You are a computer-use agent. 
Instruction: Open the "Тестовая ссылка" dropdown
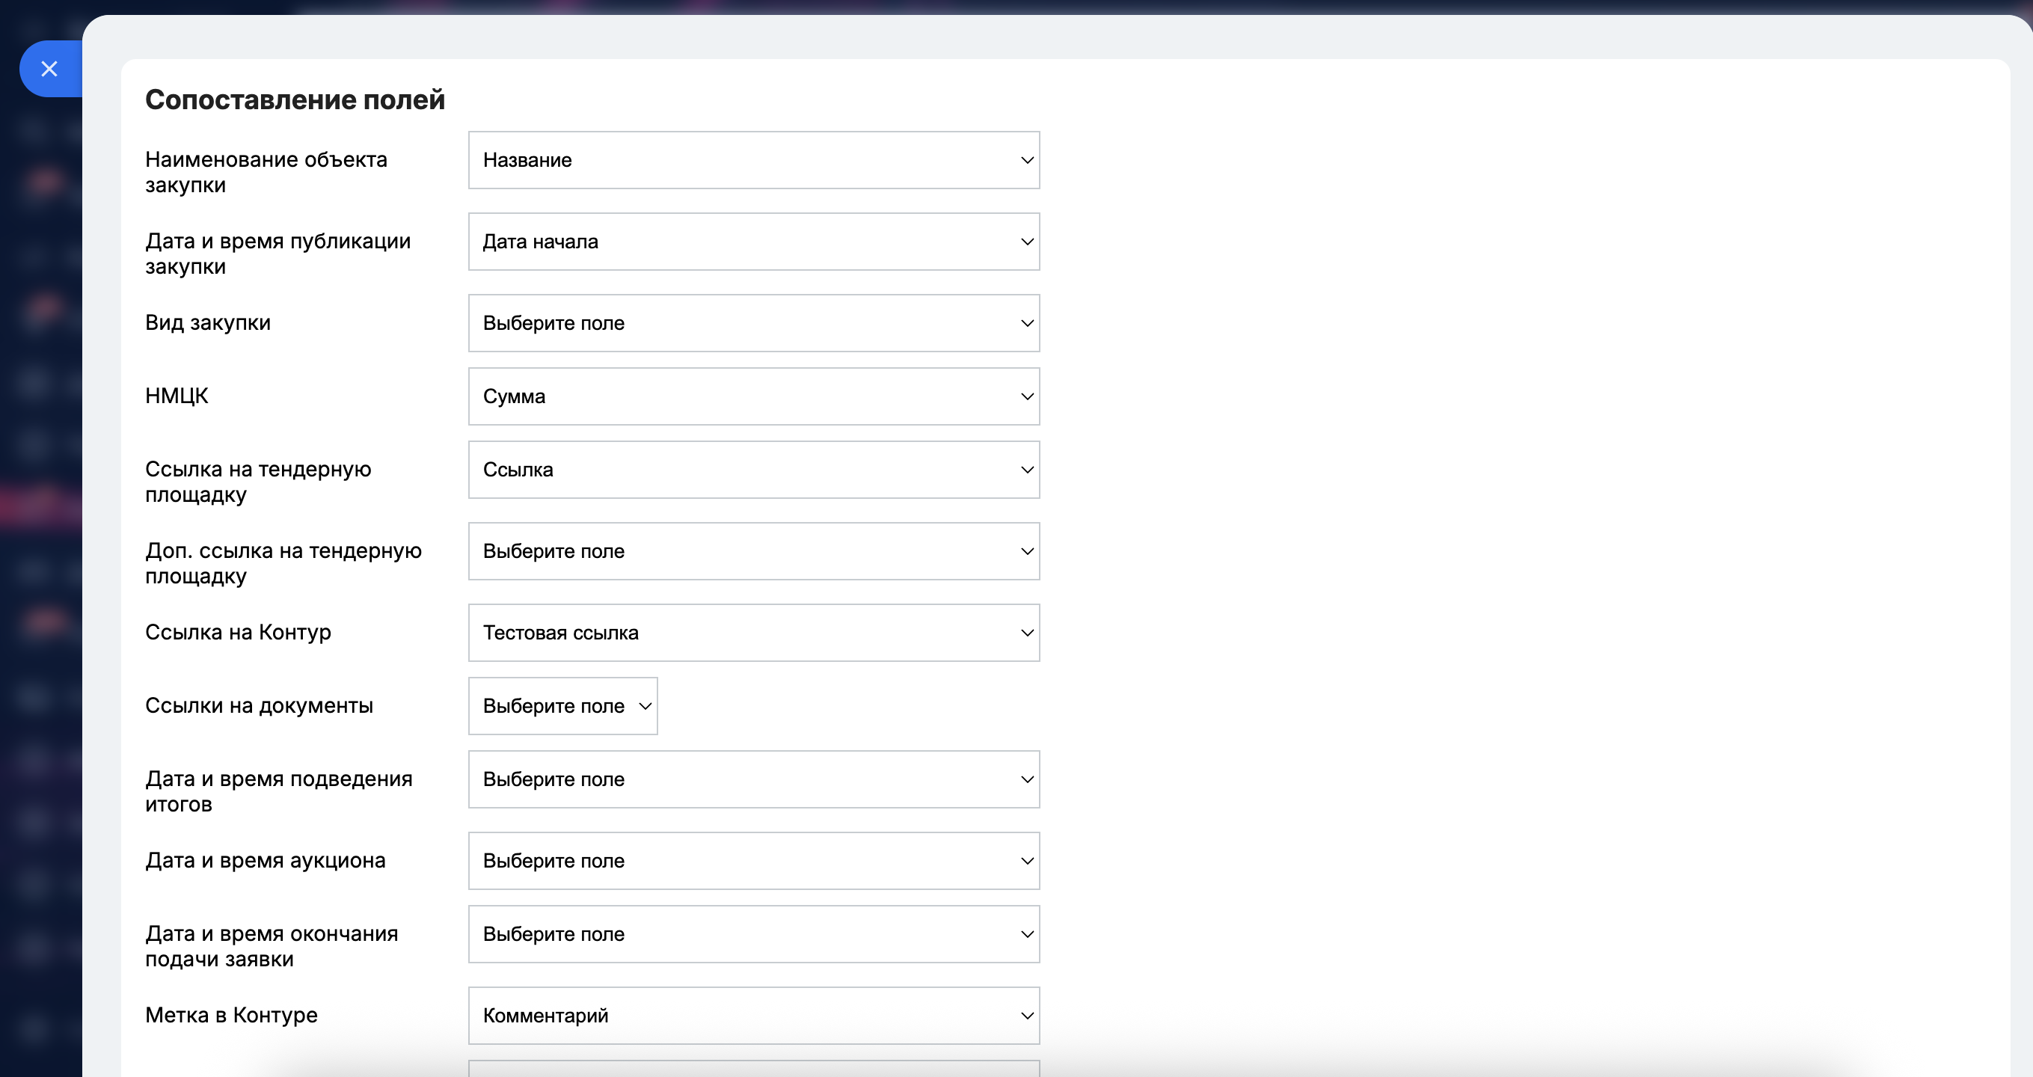pyautogui.click(x=753, y=633)
